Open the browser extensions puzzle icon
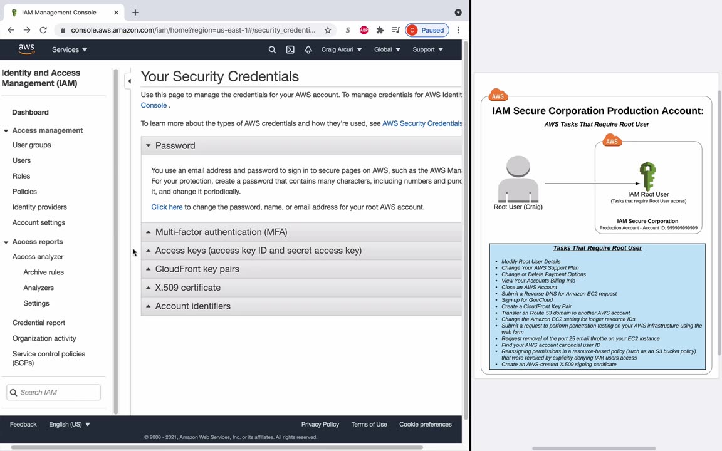 point(380,30)
